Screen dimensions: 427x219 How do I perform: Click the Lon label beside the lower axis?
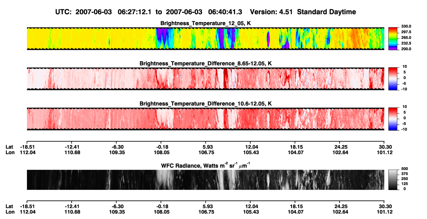(x=10, y=212)
